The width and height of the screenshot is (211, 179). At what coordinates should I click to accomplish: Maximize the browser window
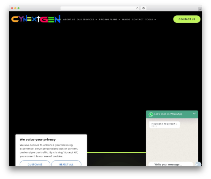tap(19, 8)
